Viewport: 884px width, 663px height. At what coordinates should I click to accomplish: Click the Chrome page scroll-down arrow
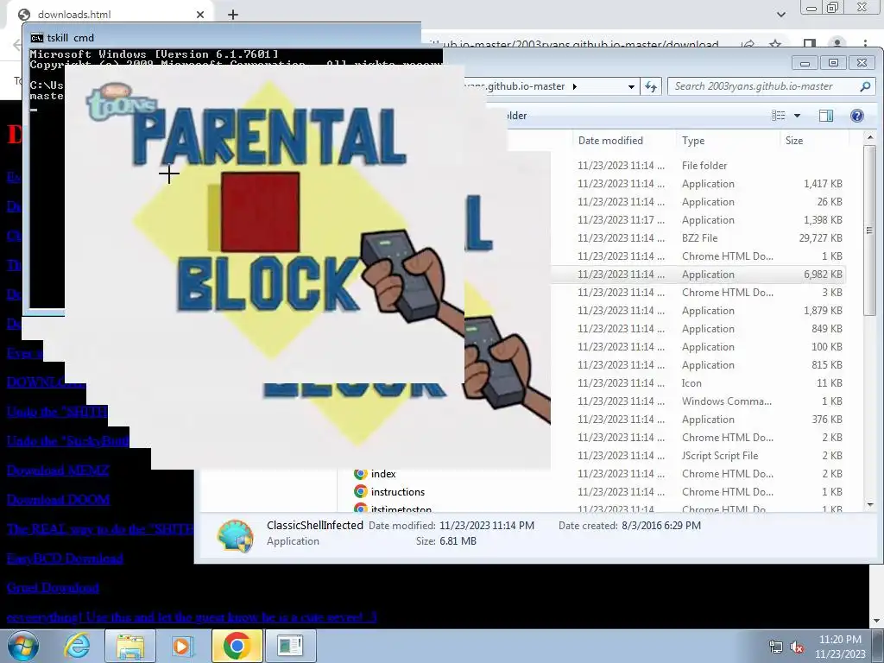(875, 620)
